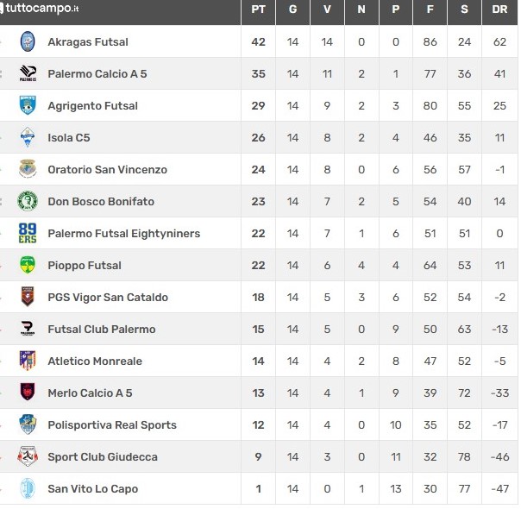This screenshot has width=521, height=509.
Task: Open the Oratorio San Vincenzo team link
Action: (107, 169)
